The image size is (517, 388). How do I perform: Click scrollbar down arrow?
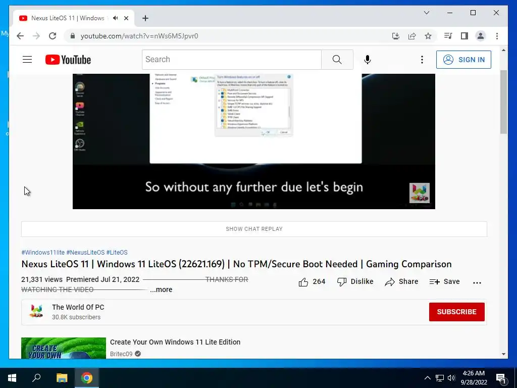(x=503, y=354)
